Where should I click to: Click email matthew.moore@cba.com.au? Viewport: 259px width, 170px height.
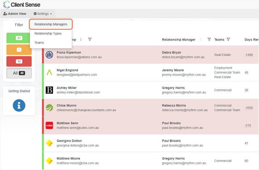(x=78, y=163)
